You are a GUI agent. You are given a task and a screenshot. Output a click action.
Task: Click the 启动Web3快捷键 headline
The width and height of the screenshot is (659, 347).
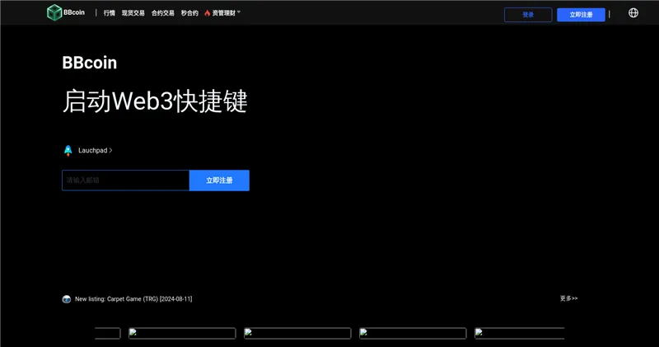tap(155, 101)
